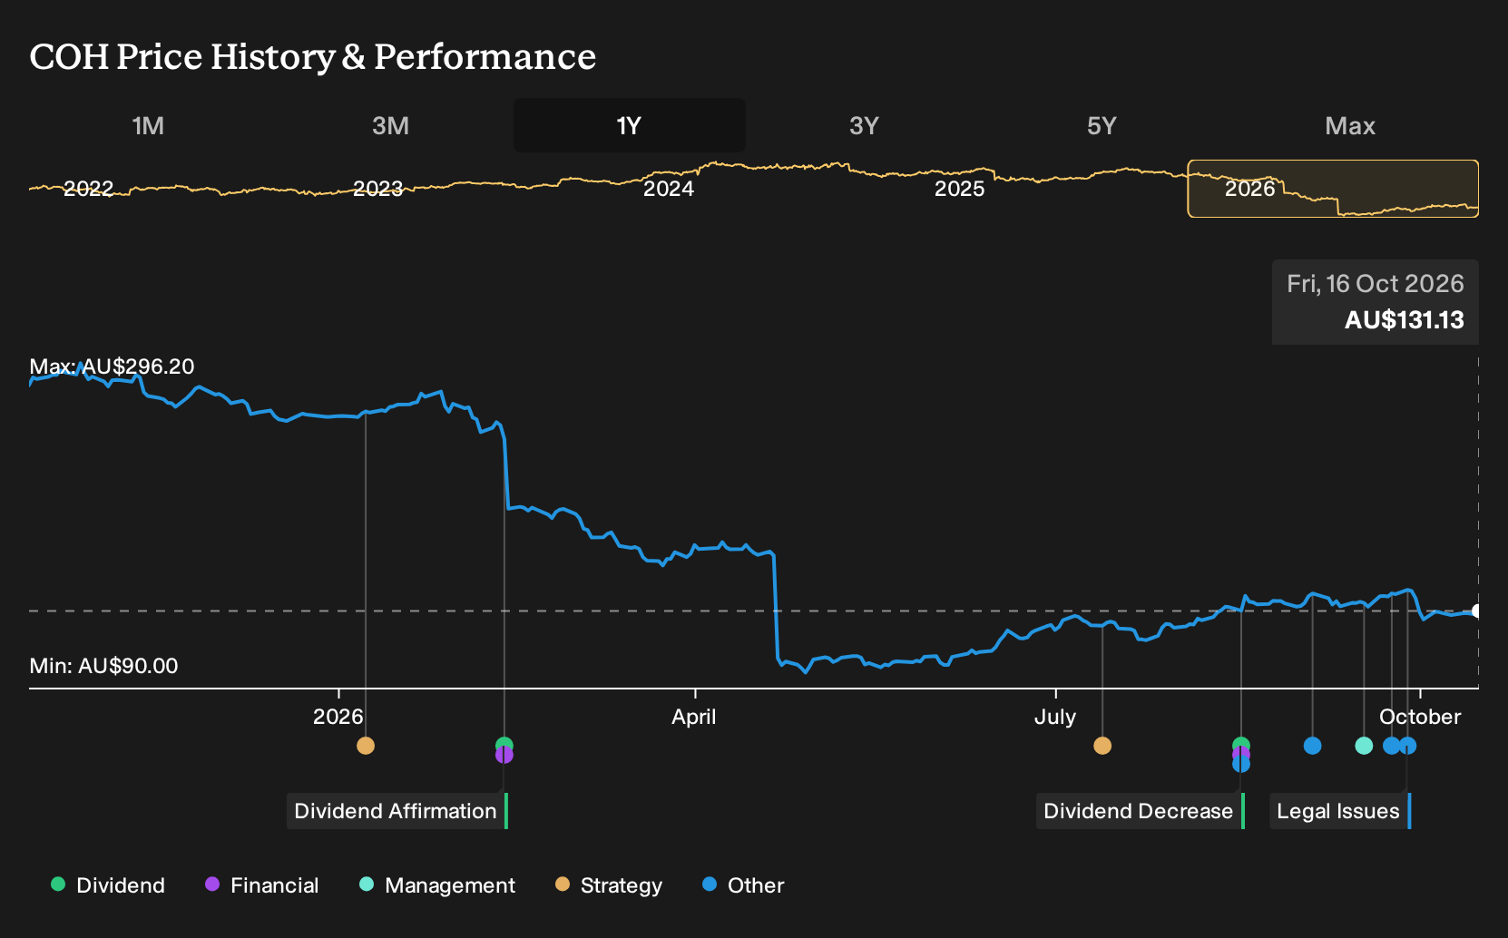This screenshot has width=1508, height=938.
Task: Select the 1M time range tab
Action: click(x=148, y=125)
